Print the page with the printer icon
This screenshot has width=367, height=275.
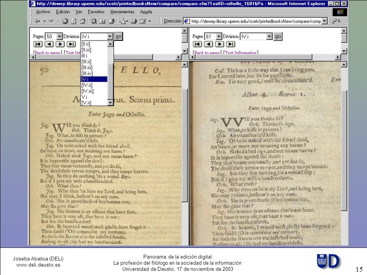134,21
